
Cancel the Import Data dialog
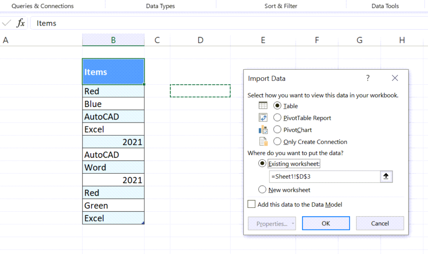pos(380,223)
